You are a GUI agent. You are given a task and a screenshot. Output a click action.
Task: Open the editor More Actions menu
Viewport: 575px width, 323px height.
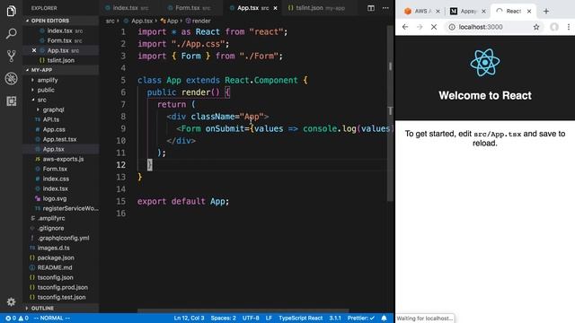[x=385, y=8]
